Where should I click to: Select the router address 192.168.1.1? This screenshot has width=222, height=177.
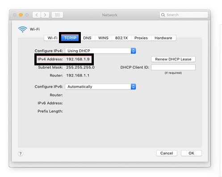78,76
